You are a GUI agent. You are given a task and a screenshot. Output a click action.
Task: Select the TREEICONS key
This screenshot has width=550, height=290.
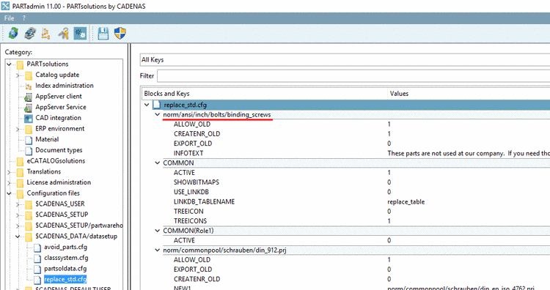pos(190,221)
